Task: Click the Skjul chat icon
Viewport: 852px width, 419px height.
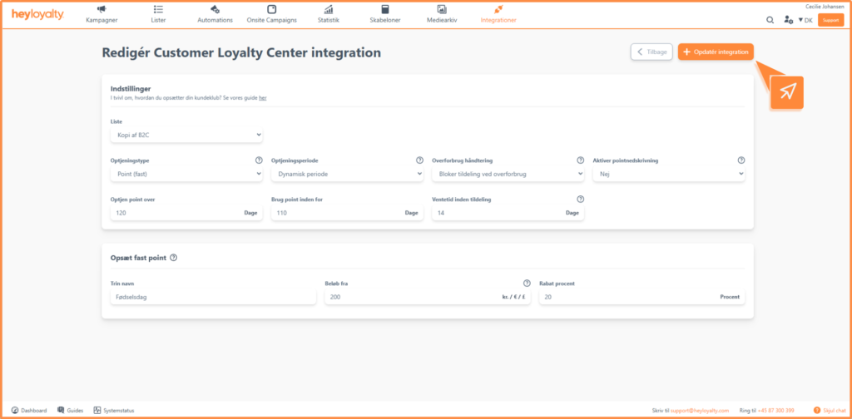Action: [x=817, y=411]
